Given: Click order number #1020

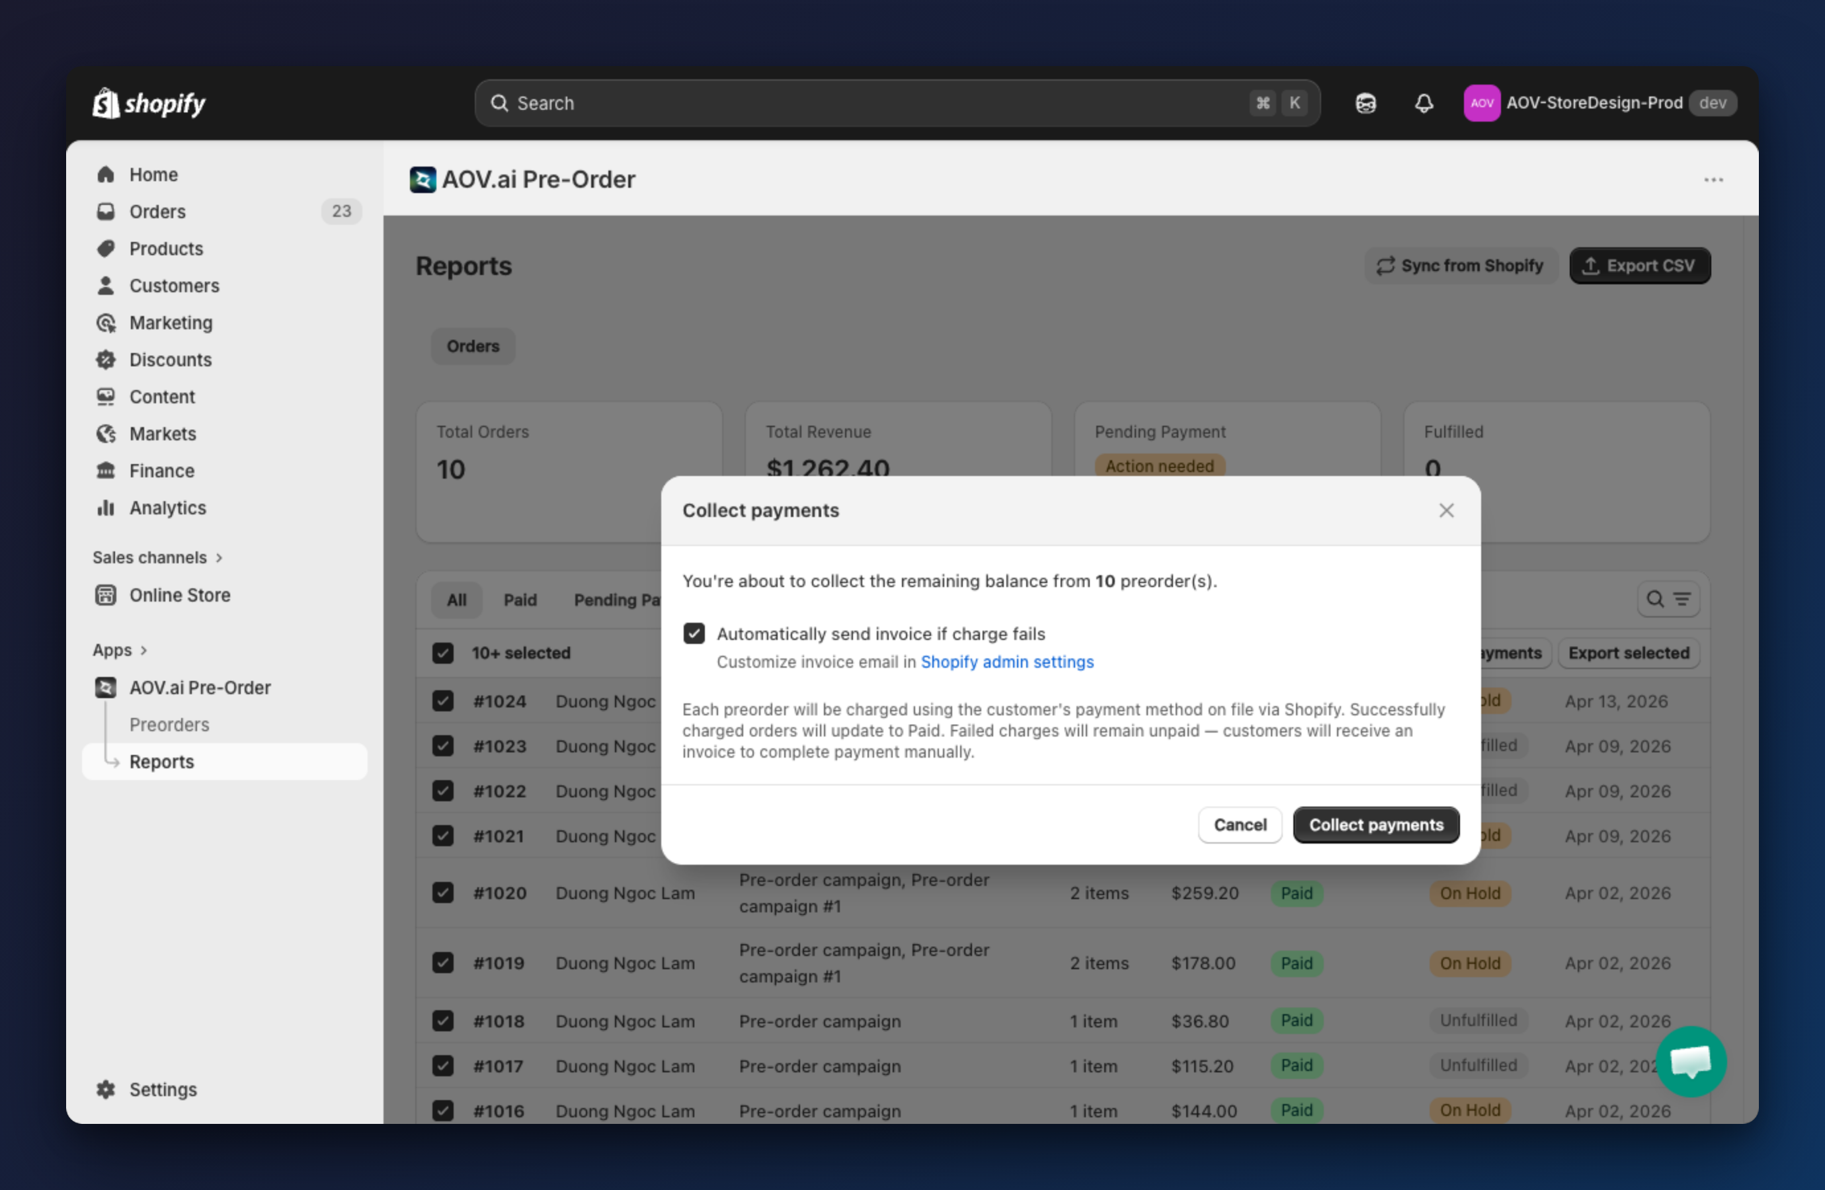Looking at the screenshot, I should [499, 893].
